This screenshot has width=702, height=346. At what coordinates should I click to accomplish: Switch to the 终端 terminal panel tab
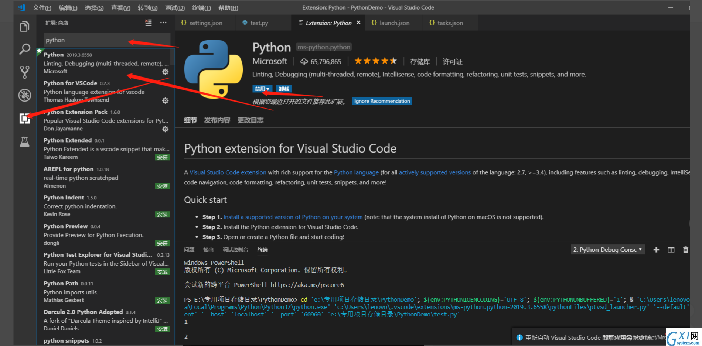[x=262, y=250]
